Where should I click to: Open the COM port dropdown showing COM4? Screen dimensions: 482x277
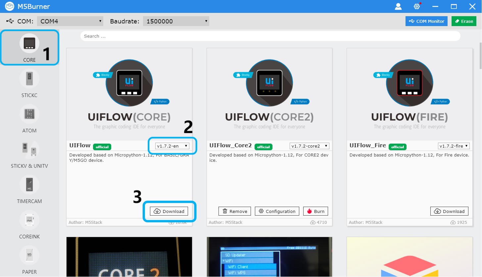(x=70, y=21)
